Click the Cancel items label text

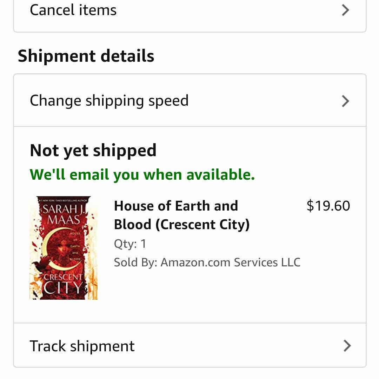(x=73, y=10)
